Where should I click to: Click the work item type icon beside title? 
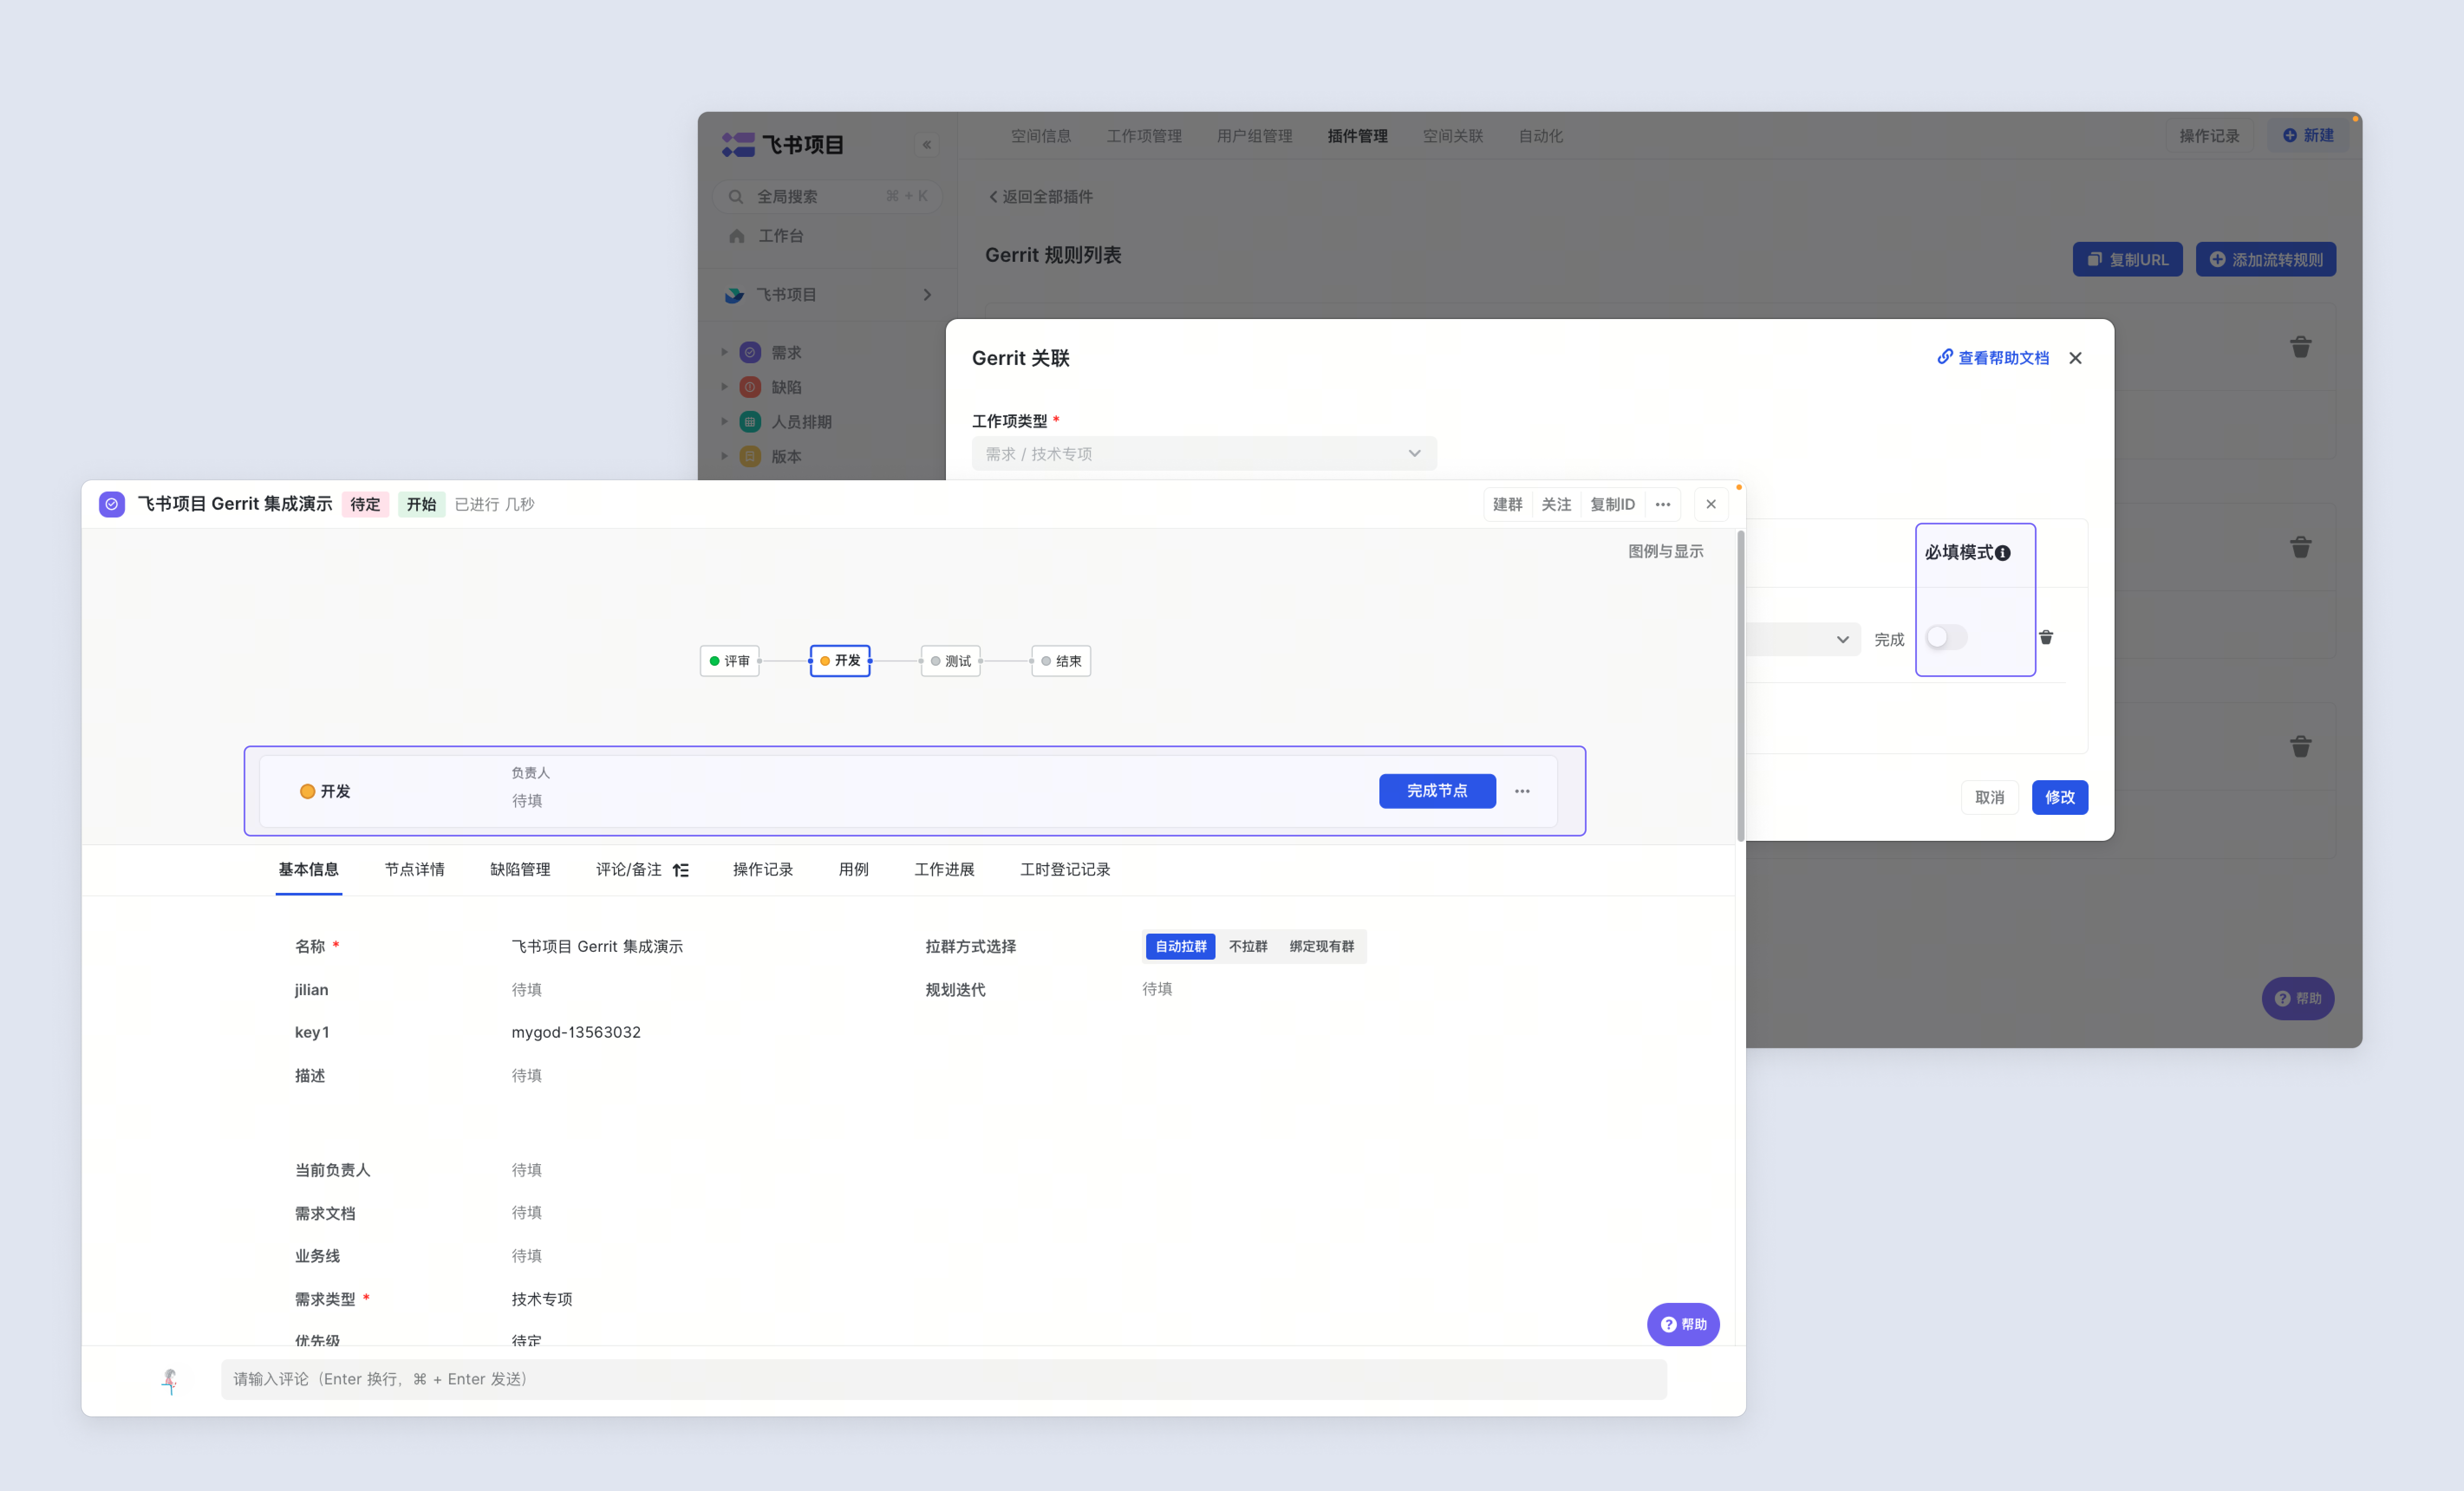click(112, 504)
